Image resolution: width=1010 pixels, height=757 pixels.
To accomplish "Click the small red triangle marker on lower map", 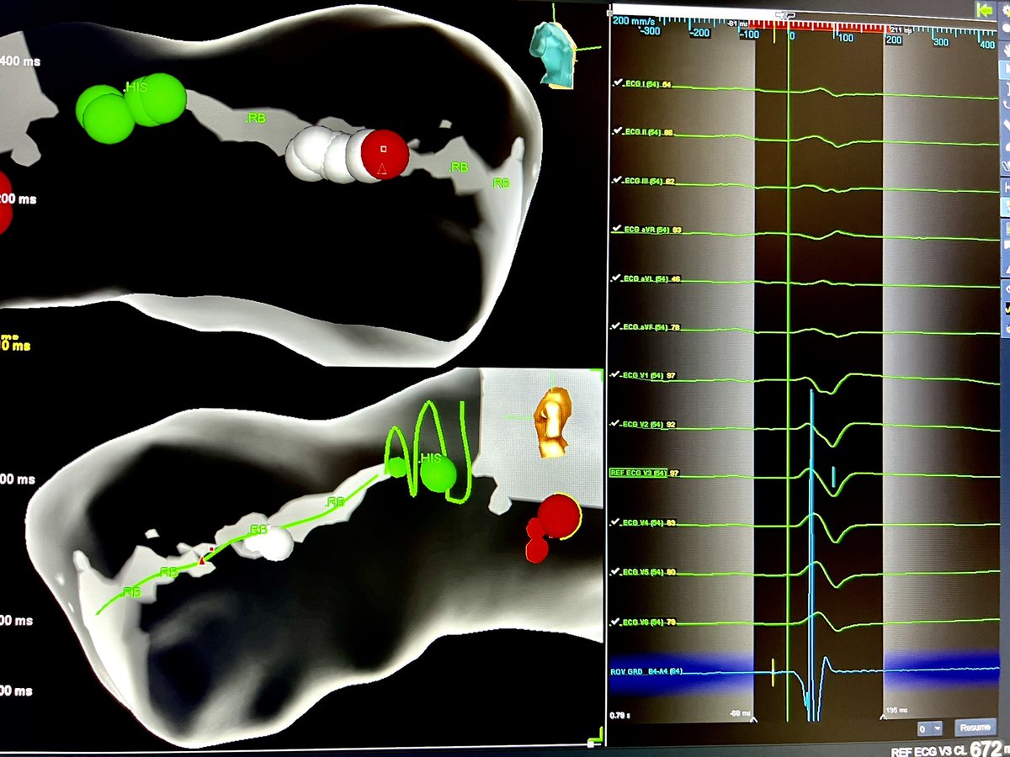I will pos(201,559).
